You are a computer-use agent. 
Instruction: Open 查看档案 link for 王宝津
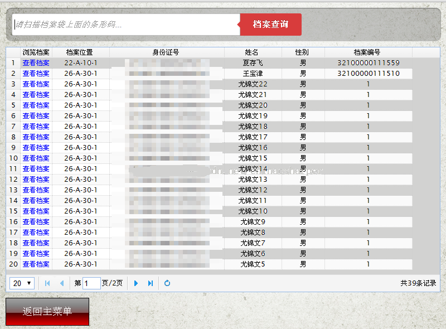tap(36, 73)
